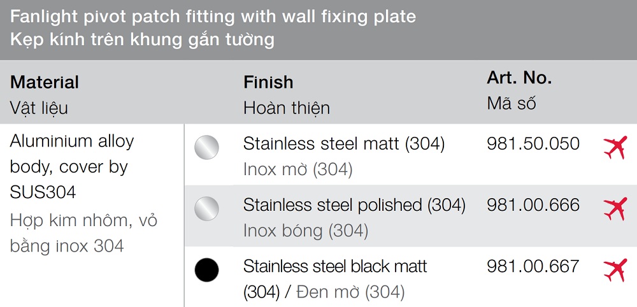
Task: Click the airplane icon beside 981.00.667
Action: click(615, 270)
